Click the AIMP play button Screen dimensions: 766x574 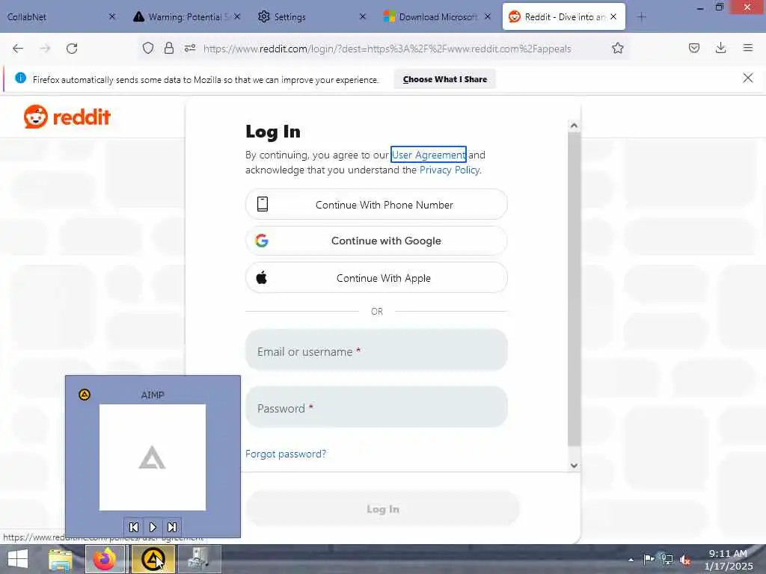click(x=153, y=527)
